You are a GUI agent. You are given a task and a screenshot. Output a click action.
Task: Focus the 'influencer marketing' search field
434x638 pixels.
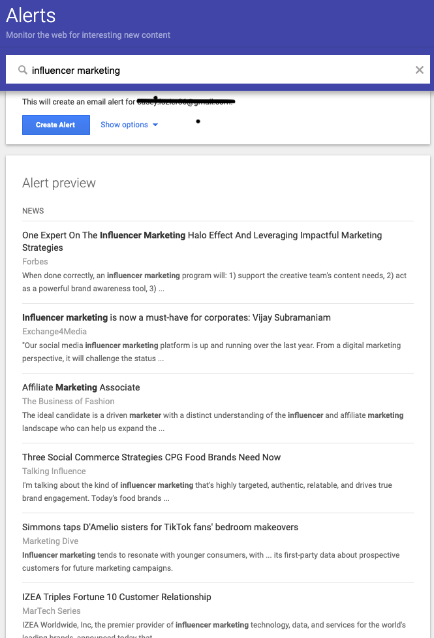(215, 71)
